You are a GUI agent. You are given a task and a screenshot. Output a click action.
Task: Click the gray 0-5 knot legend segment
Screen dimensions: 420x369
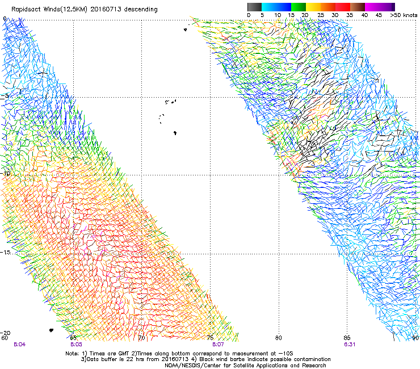click(x=254, y=7)
